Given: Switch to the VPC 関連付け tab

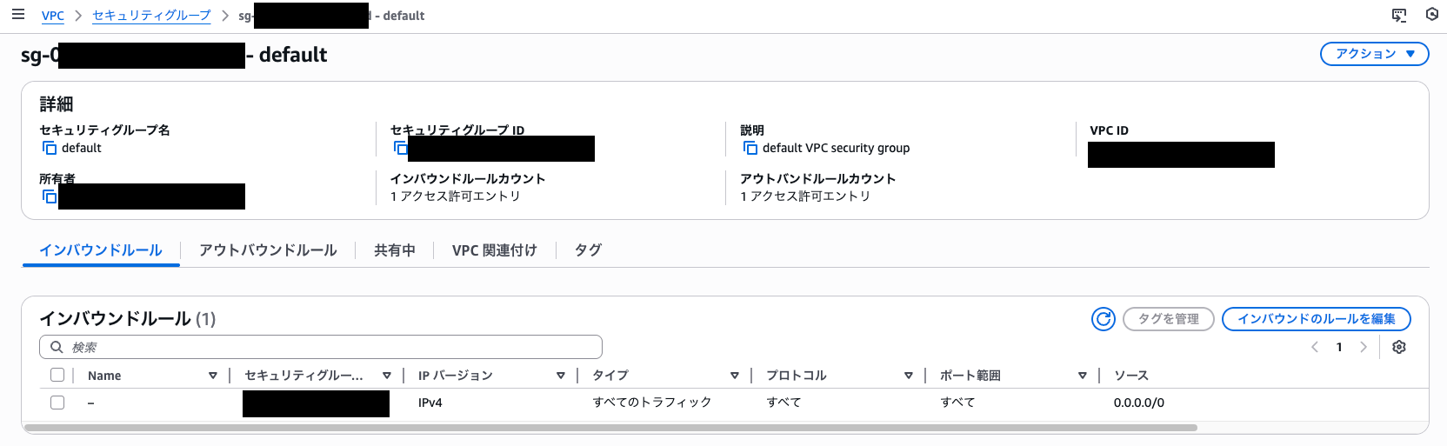Looking at the screenshot, I should pyautogui.click(x=494, y=250).
